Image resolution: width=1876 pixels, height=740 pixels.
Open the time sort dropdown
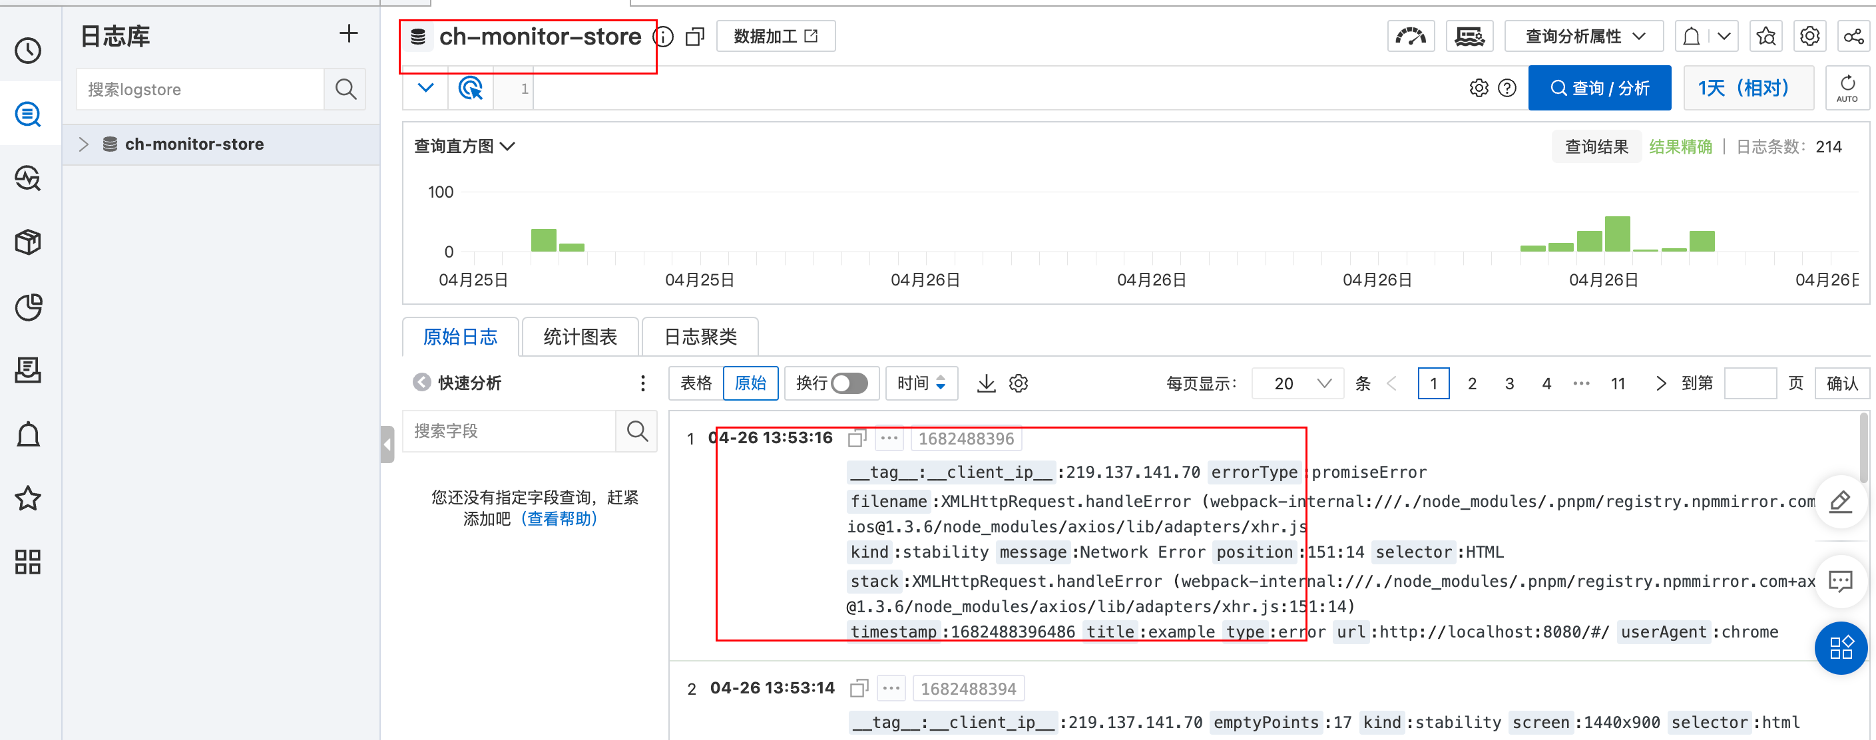[x=921, y=383]
